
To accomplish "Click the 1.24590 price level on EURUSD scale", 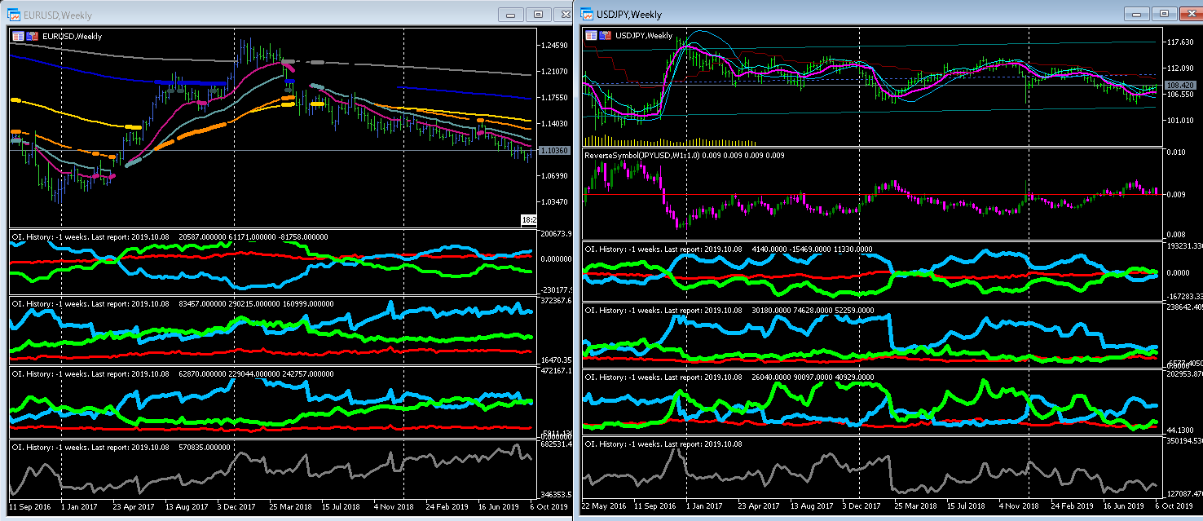I will tap(554, 46).
